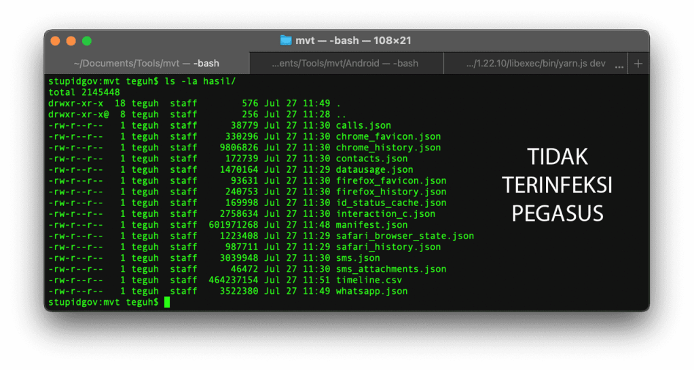Click the ellipsis on the yarn.js tab
This screenshot has height=370, width=694.
[x=619, y=64]
